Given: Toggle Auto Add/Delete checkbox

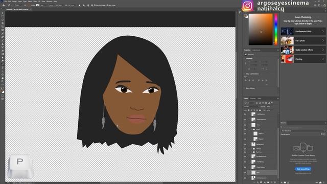Looking at the screenshot, I should tap(95, 5).
